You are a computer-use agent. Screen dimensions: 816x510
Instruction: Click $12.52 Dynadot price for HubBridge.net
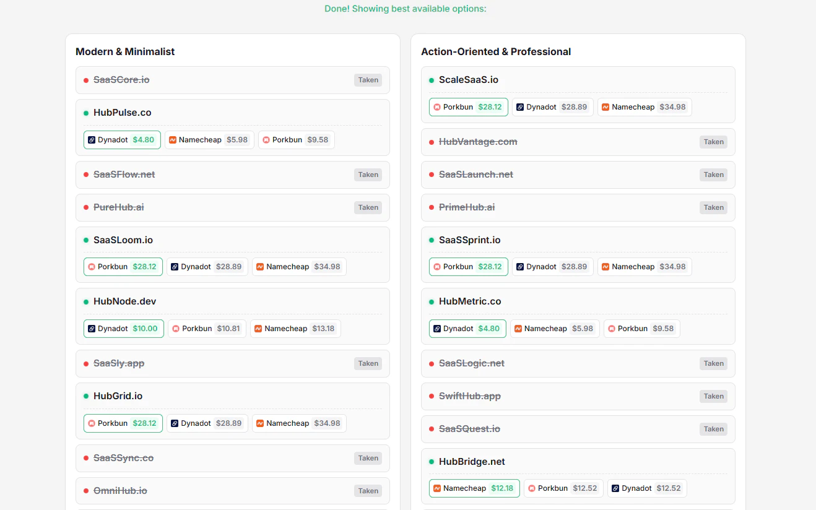669,488
